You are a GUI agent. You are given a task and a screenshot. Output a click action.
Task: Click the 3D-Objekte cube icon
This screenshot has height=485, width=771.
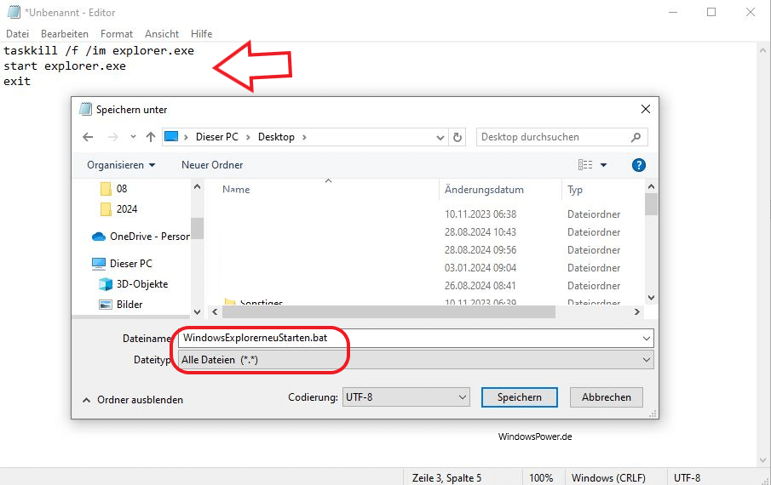click(106, 284)
